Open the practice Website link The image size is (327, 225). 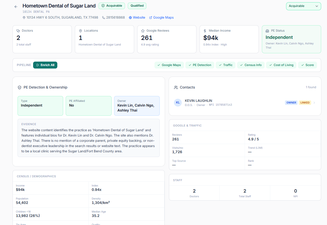(137, 17)
